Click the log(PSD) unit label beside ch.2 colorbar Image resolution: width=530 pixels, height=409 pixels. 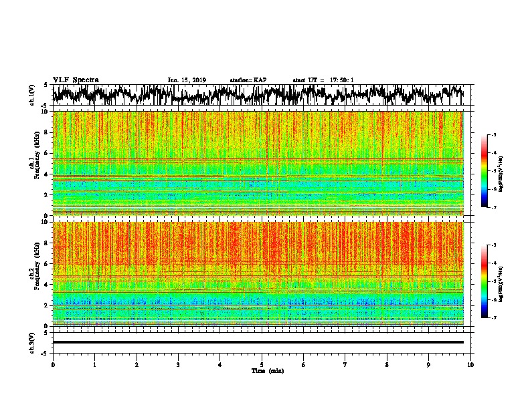(501, 284)
